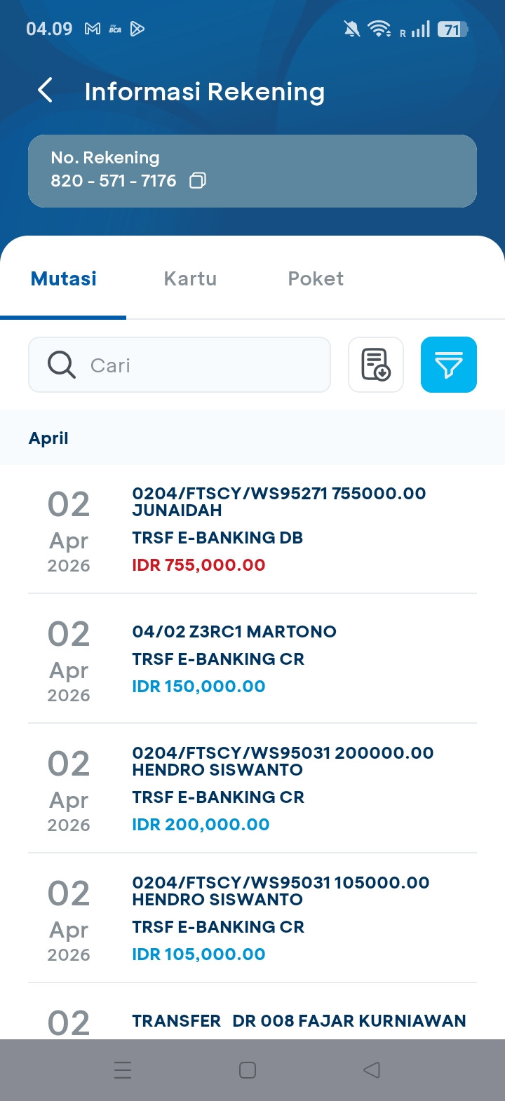Open the HENDRO SISWANTO IDR 200,000.00 transaction
Image resolution: width=505 pixels, height=1101 pixels.
tap(252, 788)
